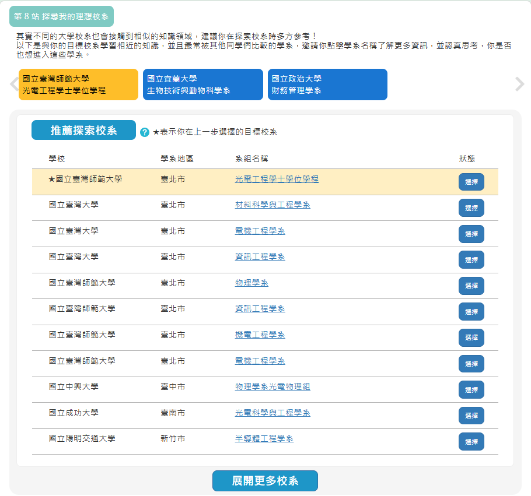The image size is (531, 496).
Task: Open the 材料科學與工程學系 link
Action: 273,205
